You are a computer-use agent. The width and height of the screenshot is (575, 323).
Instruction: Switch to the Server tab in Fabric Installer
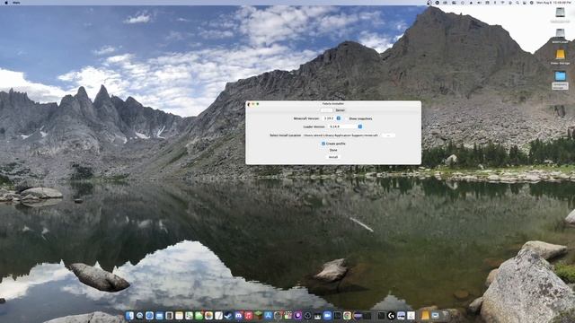pos(340,110)
